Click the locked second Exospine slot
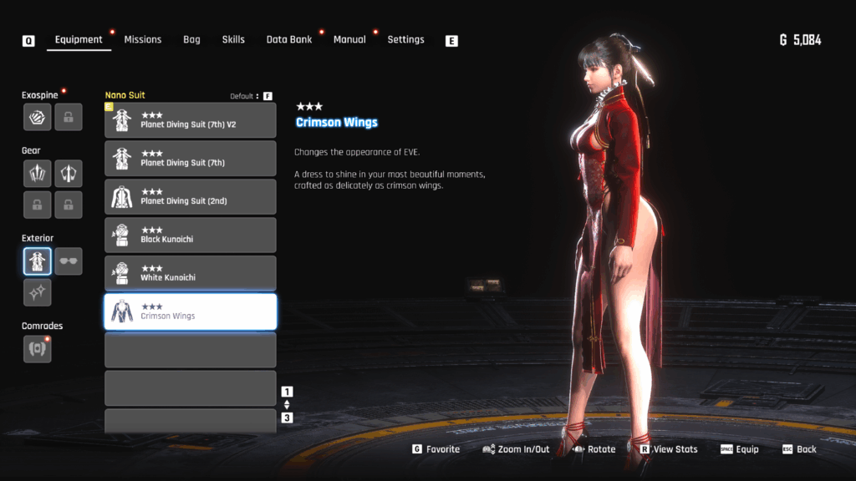856x481 pixels. [69, 117]
